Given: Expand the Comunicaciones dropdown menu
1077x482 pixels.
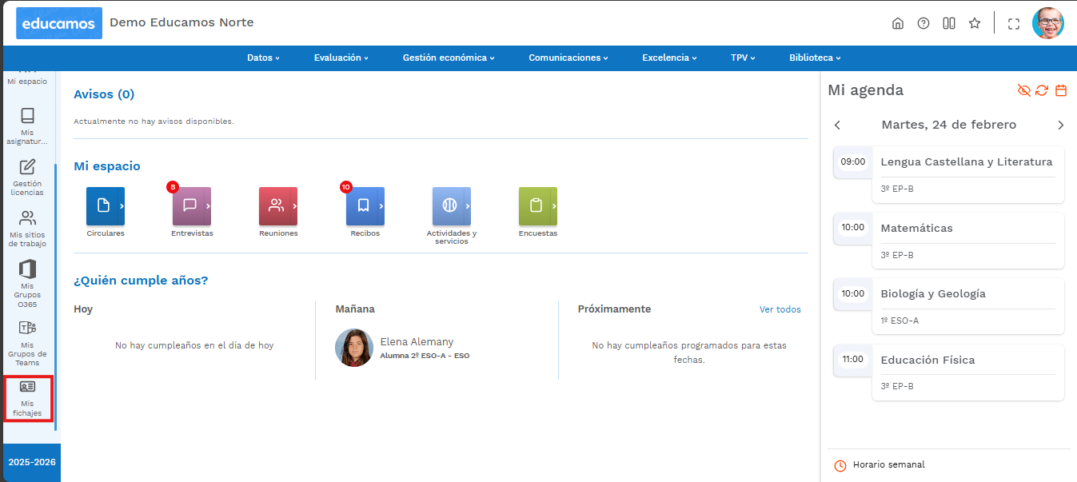Looking at the screenshot, I should tap(568, 58).
